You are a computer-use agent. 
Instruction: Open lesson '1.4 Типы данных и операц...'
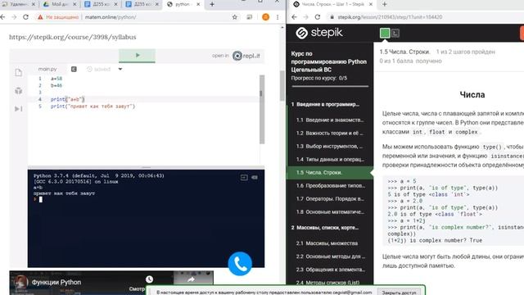pyautogui.click(x=329, y=160)
